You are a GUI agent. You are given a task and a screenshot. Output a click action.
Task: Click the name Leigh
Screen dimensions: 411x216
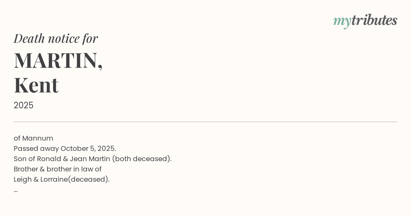(22, 179)
